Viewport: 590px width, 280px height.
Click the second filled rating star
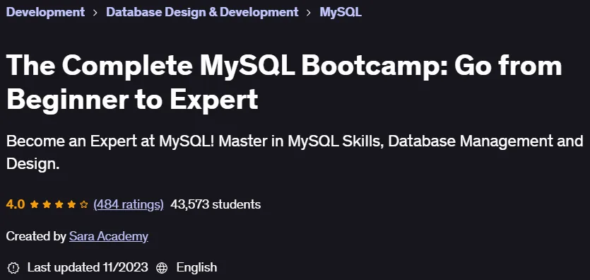(x=47, y=204)
